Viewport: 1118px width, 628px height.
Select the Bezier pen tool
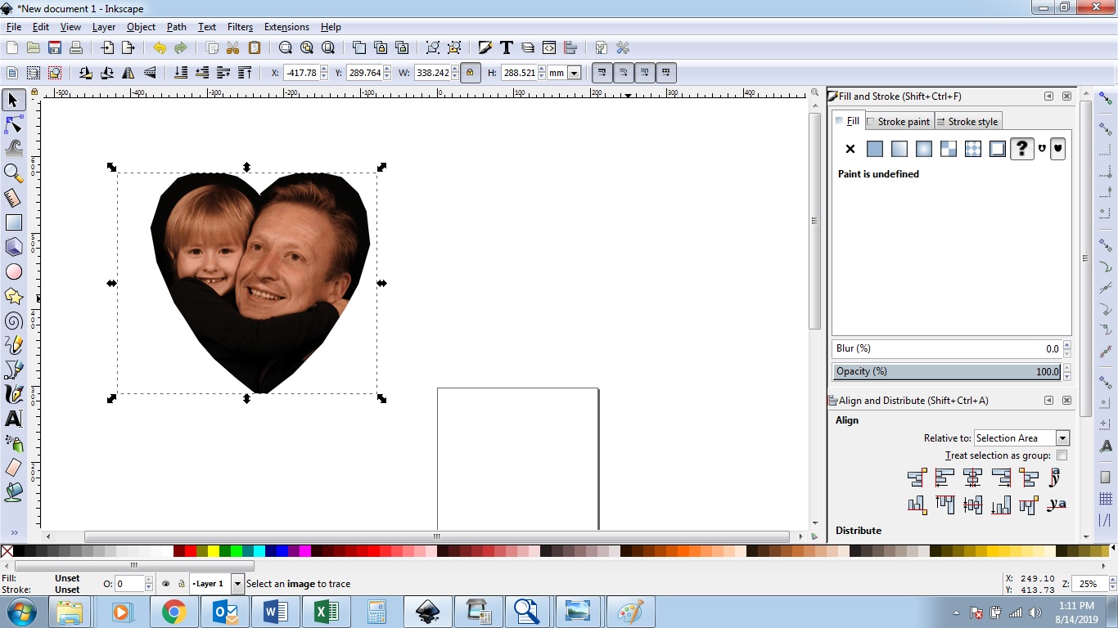tap(14, 370)
